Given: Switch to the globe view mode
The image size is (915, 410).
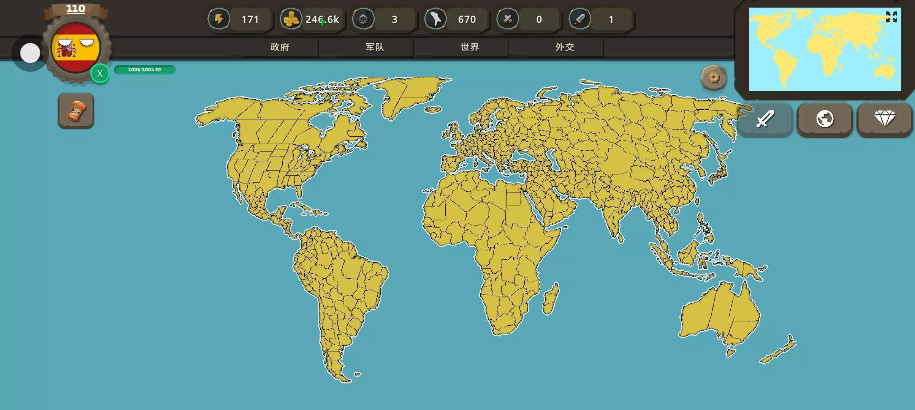Looking at the screenshot, I should (x=825, y=119).
